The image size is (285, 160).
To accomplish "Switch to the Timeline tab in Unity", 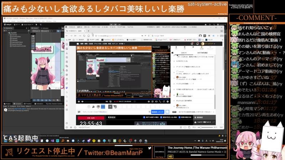I will click(28, 104).
